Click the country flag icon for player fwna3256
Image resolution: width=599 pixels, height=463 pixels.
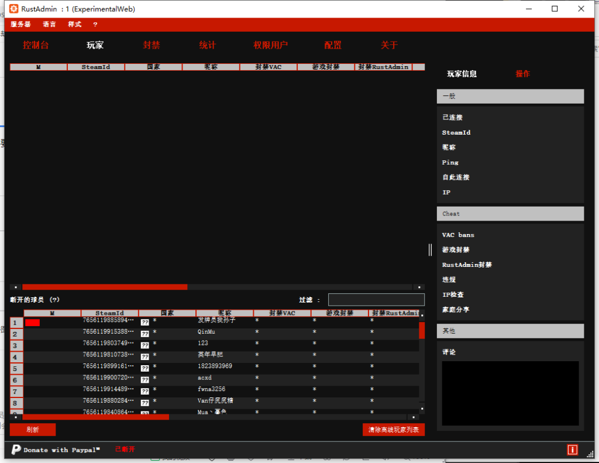(145, 391)
